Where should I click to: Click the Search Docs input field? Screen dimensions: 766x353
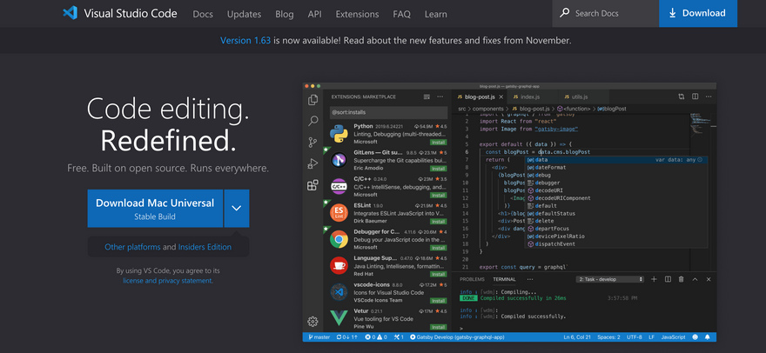tap(609, 14)
